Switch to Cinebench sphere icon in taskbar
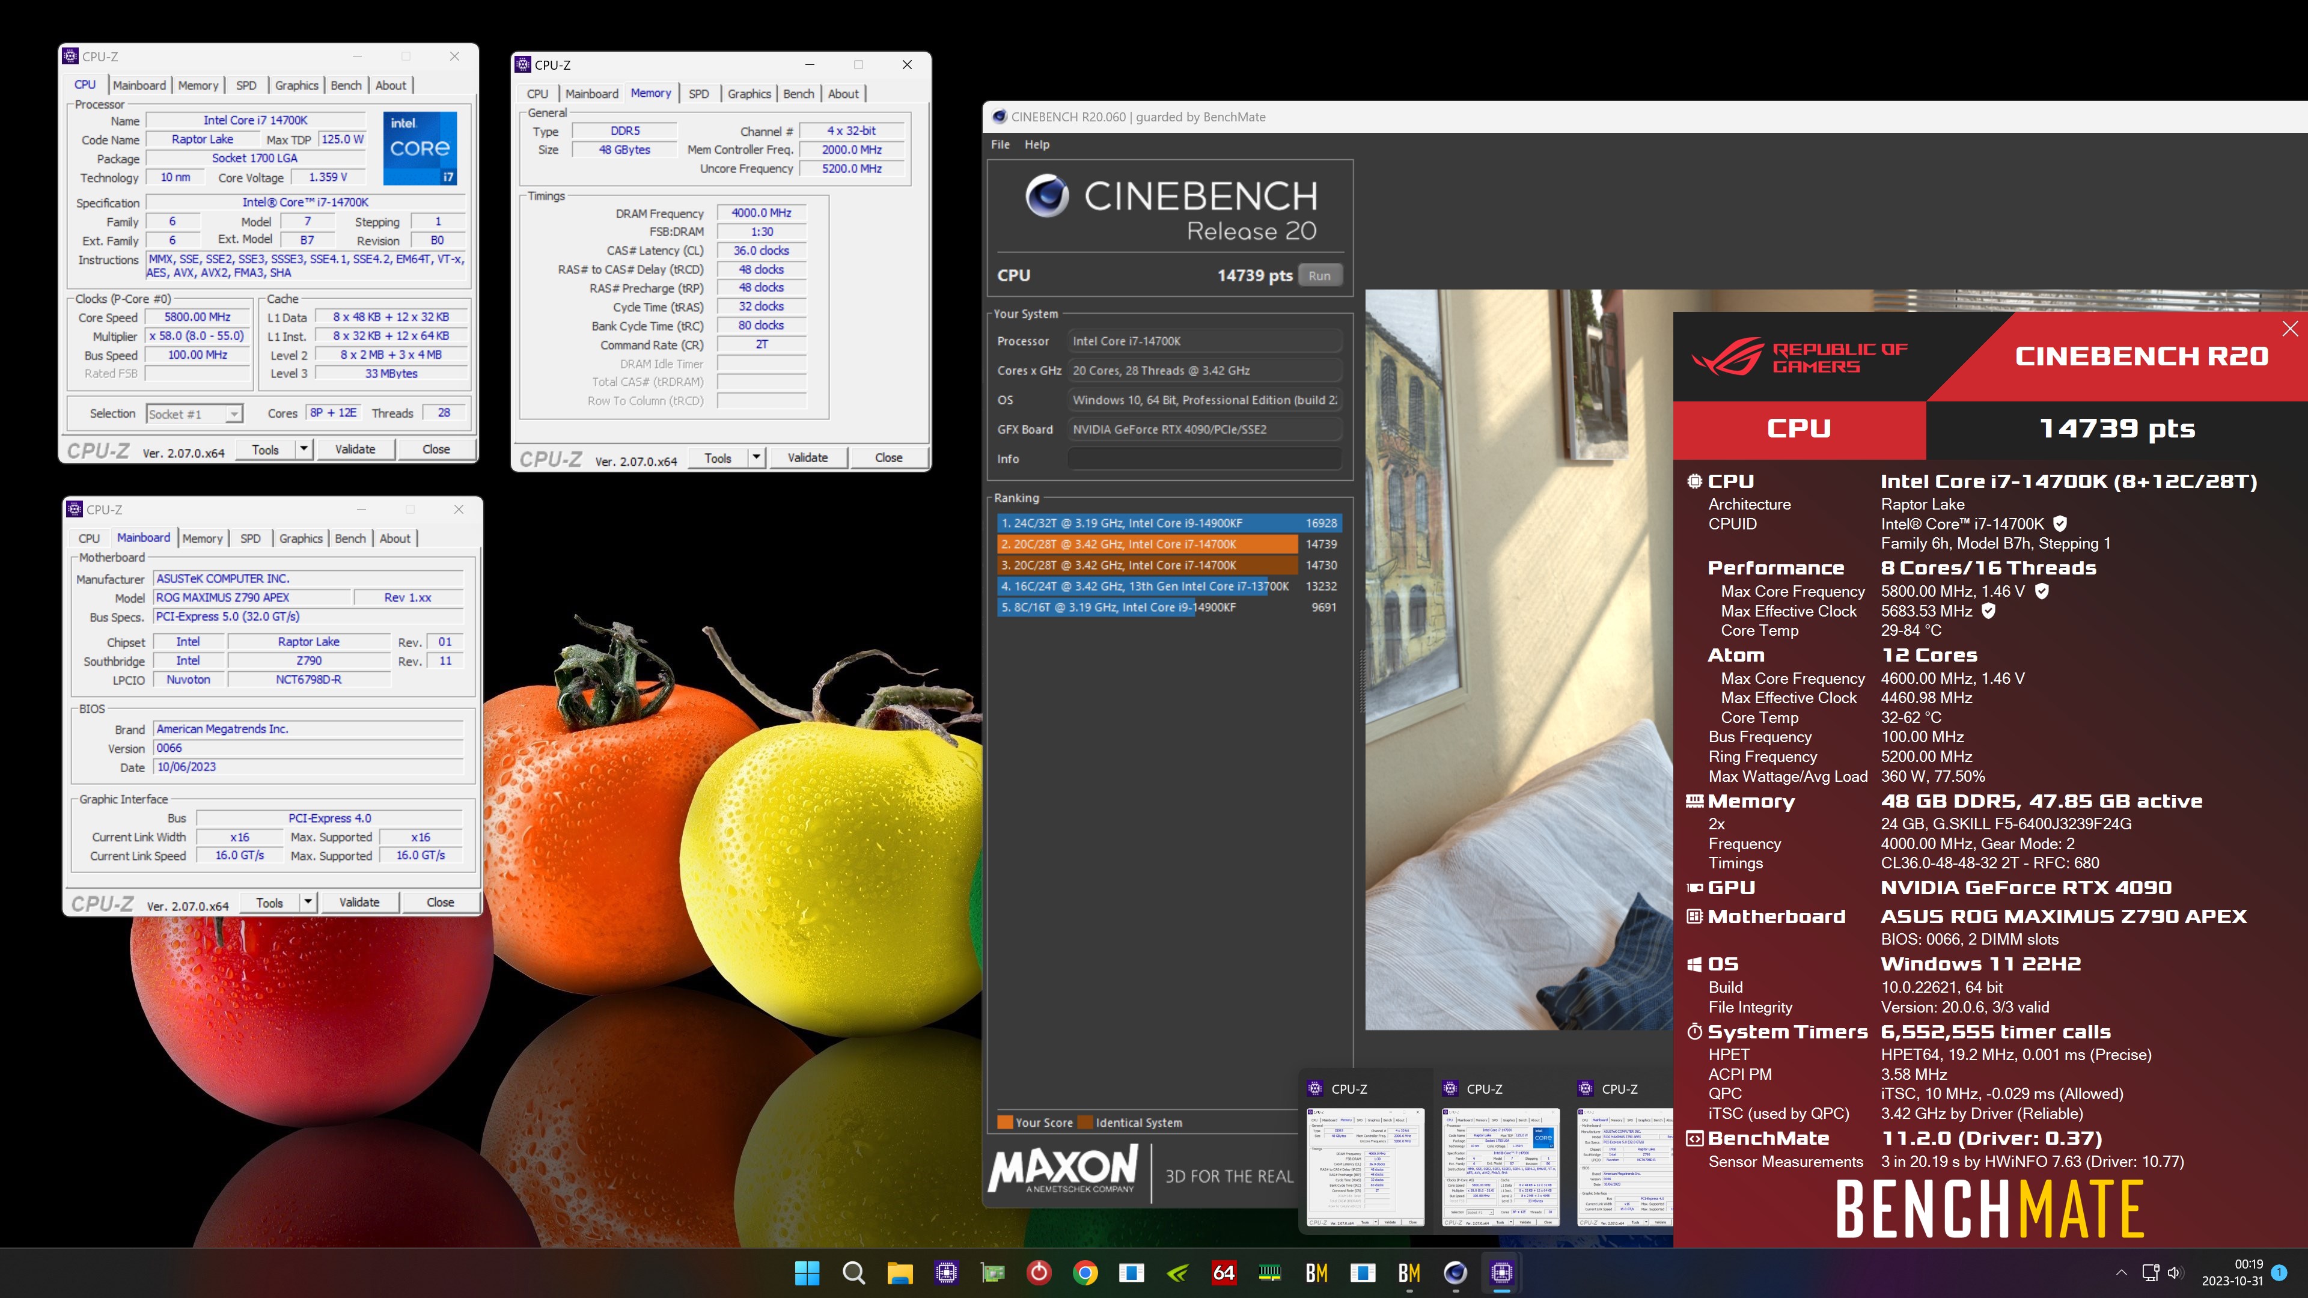 (x=1456, y=1272)
